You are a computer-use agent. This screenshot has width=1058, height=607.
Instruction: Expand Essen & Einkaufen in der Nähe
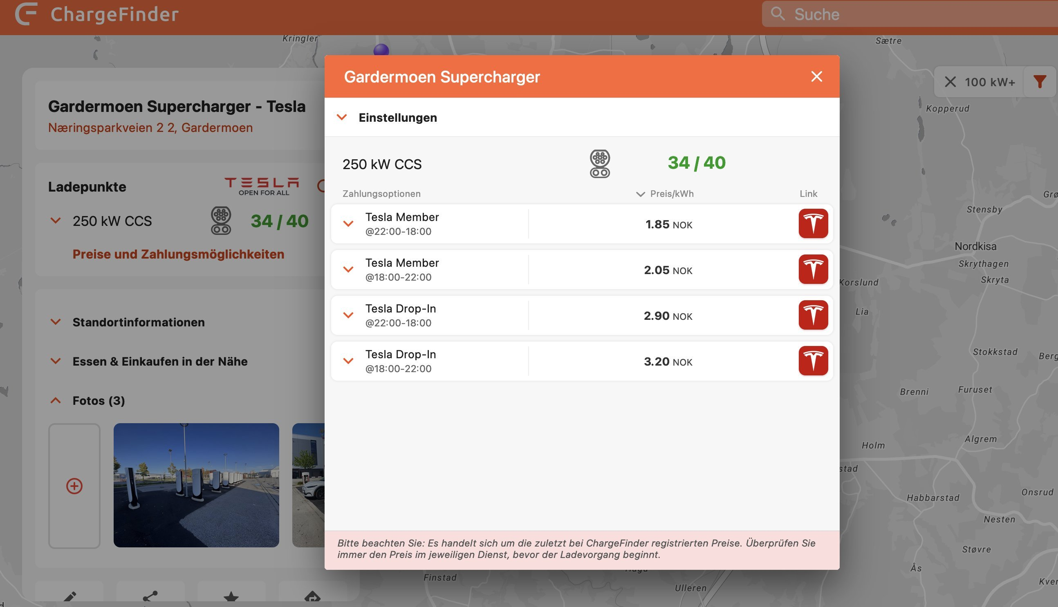(160, 362)
